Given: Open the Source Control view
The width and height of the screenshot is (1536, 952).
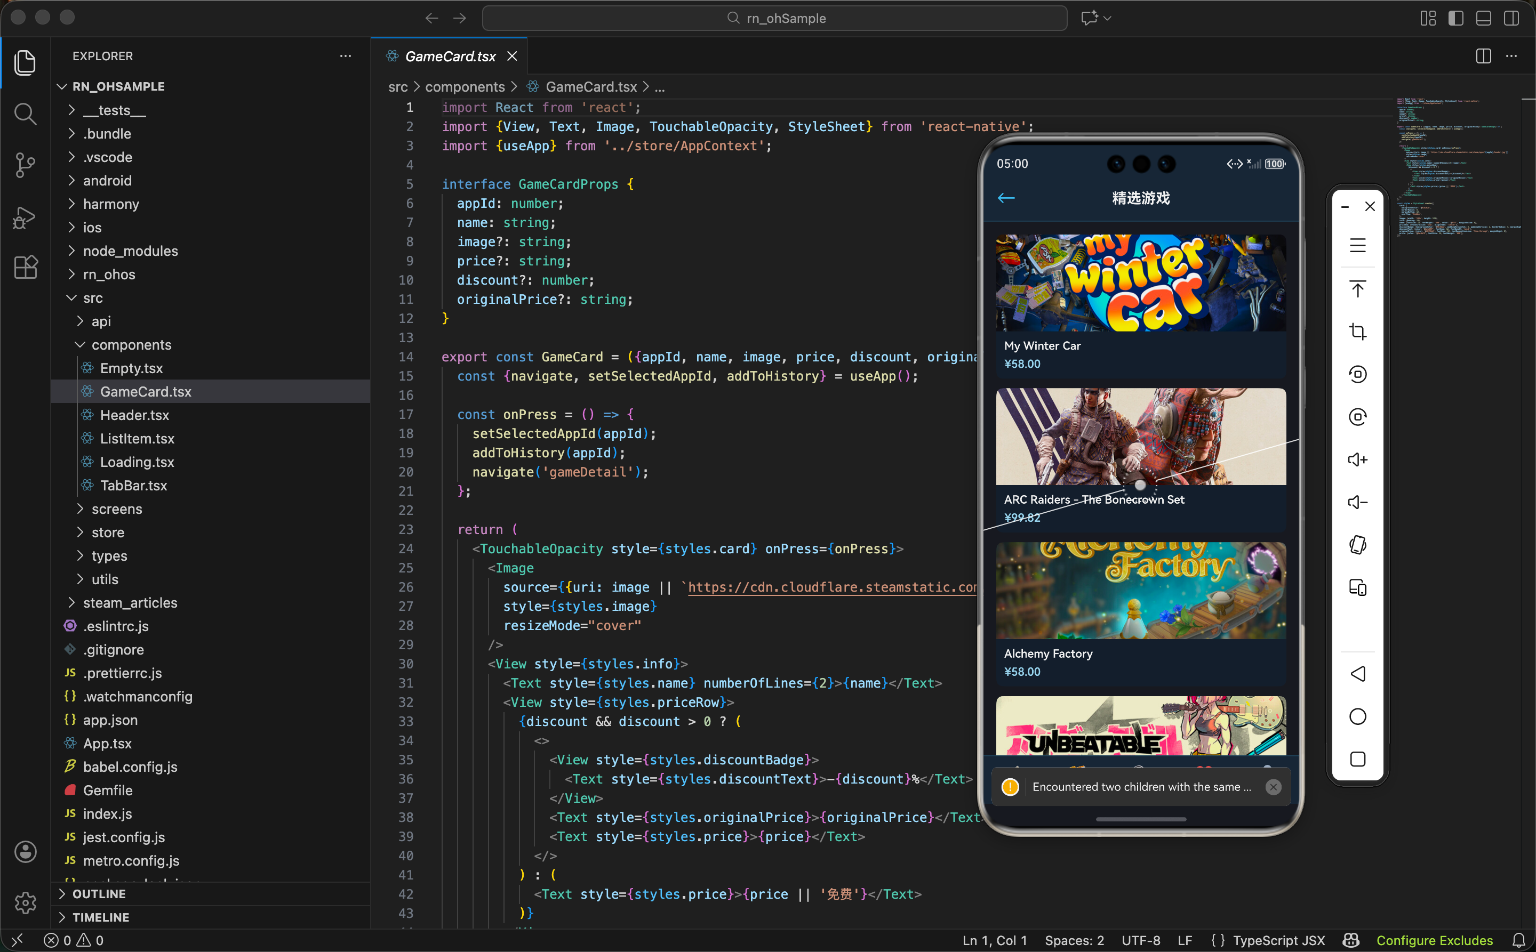Looking at the screenshot, I should click(x=25, y=166).
